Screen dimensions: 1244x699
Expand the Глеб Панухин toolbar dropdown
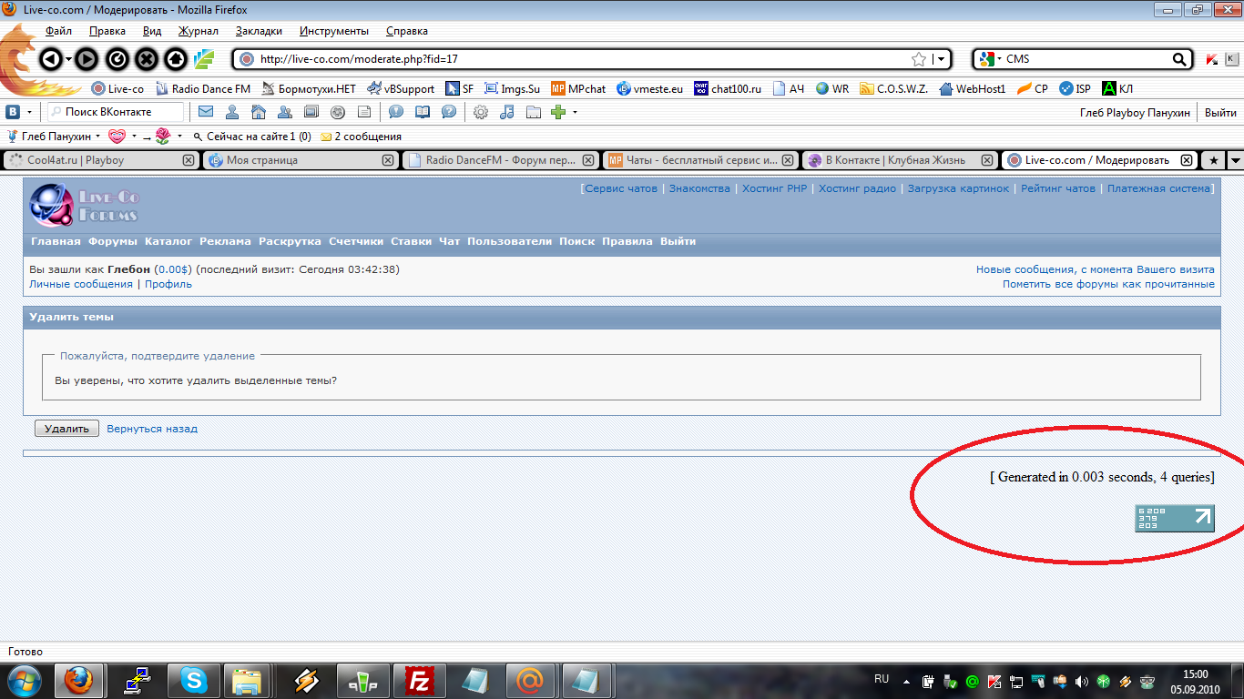point(97,137)
